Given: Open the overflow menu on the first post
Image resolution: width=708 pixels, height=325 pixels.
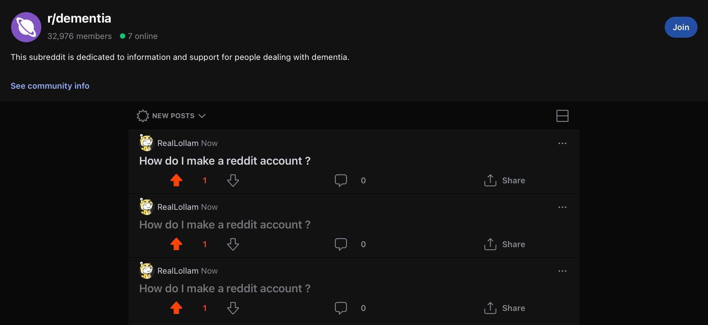Looking at the screenshot, I should click(x=562, y=143).
